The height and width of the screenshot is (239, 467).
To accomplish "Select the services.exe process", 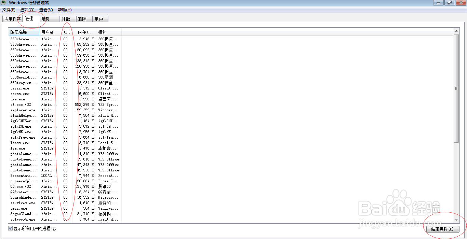I will point(65,203).
